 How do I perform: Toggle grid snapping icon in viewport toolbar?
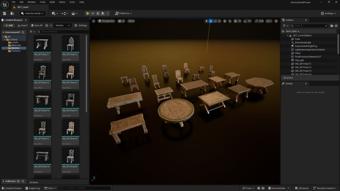(235, 21)
